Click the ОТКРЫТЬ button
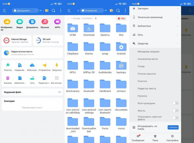The image size is (194, 143). 173,127
